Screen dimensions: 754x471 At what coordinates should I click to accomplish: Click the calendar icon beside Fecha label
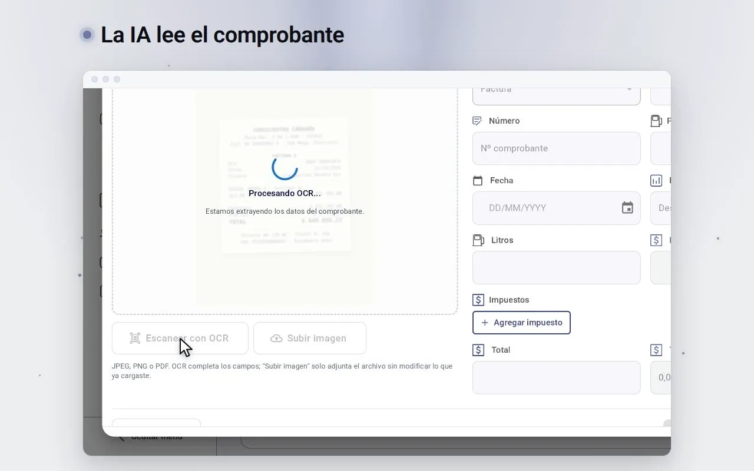click(x=478, y=181)
